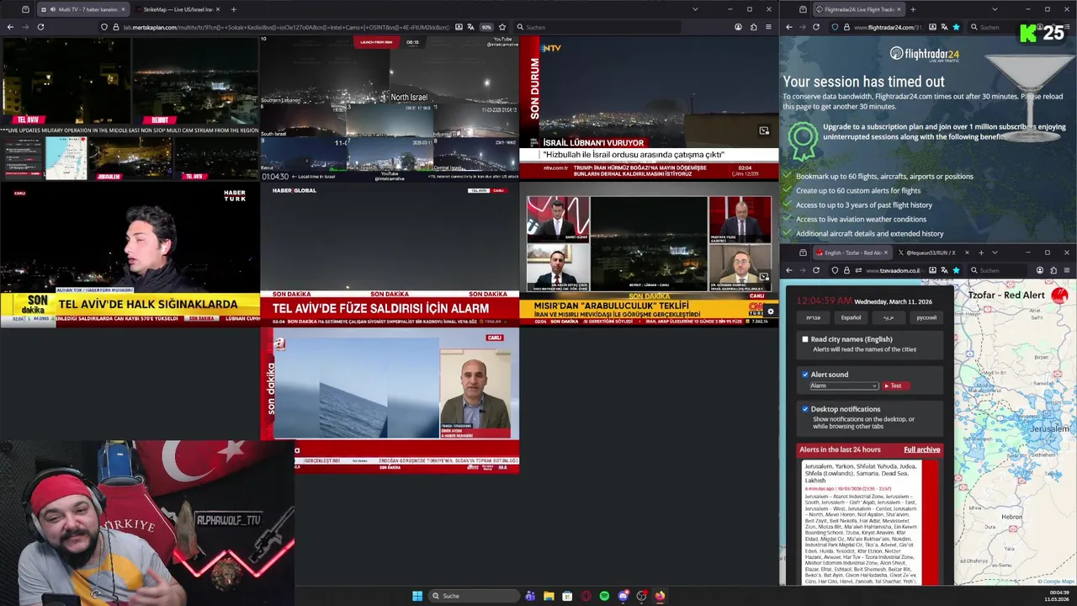Switch Tzofar language to русский

pyautogui.click(x=926, y=317)
